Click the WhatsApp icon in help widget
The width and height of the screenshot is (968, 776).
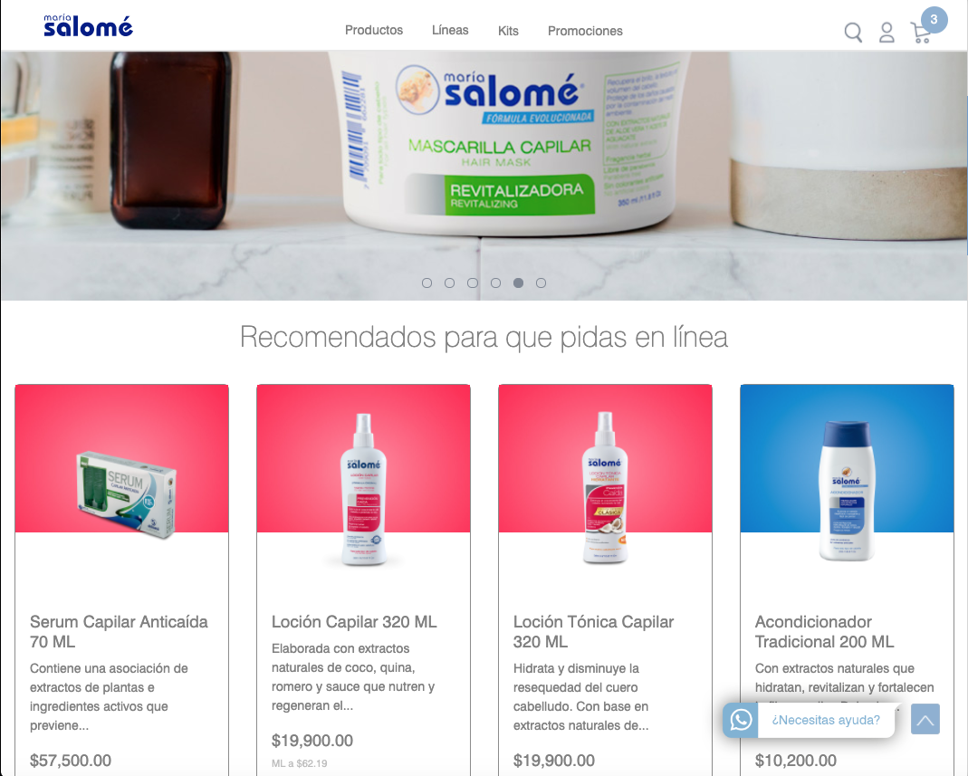pyautogui.click(x=741, y=720)
